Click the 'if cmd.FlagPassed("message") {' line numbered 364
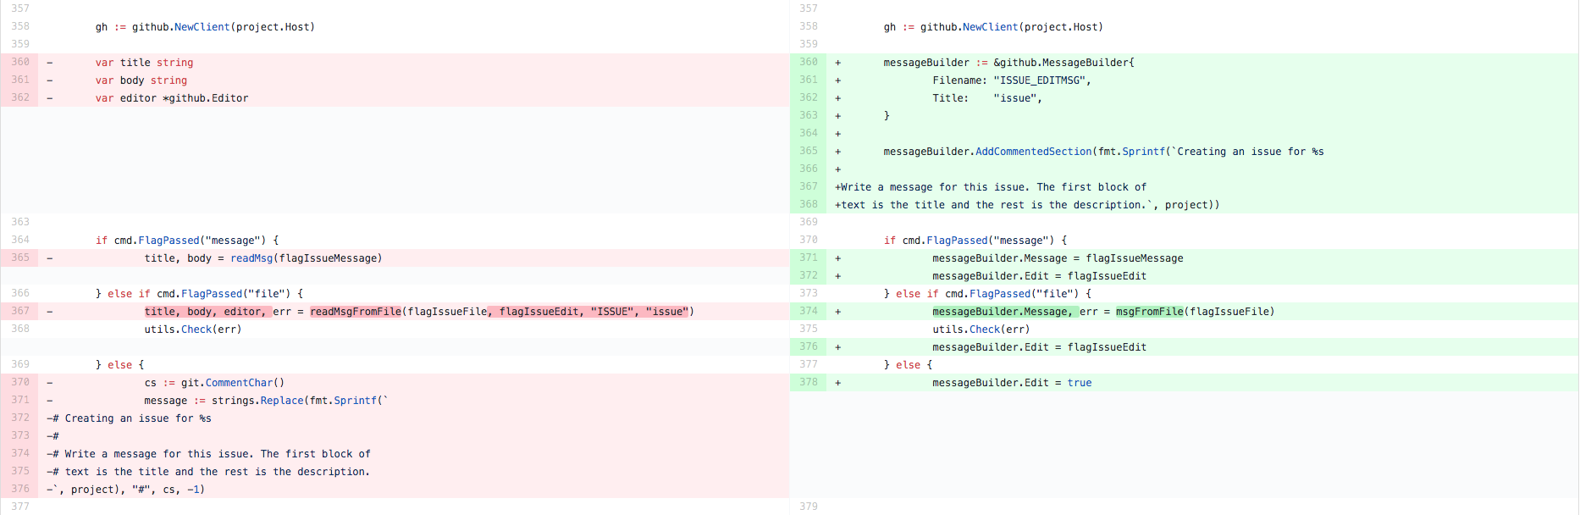The height and width of the screenshot is (515, 1580). pyautogui.click(x=187, y=241)
